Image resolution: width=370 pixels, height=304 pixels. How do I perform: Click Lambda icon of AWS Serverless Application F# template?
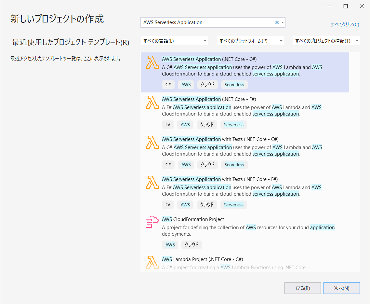[x=152, y=102]
